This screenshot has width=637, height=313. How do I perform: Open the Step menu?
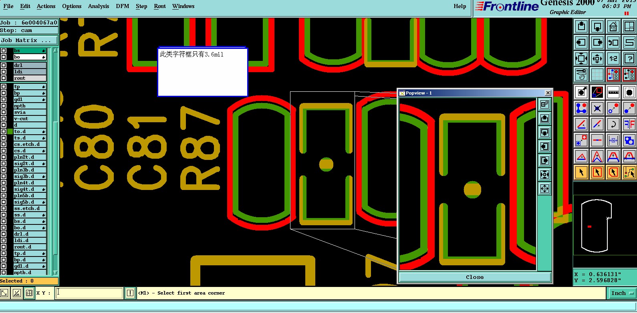(x=141, y=6)
